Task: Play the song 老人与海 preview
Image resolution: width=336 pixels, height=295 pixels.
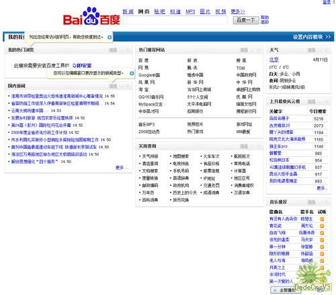Action: pos(322,261)
